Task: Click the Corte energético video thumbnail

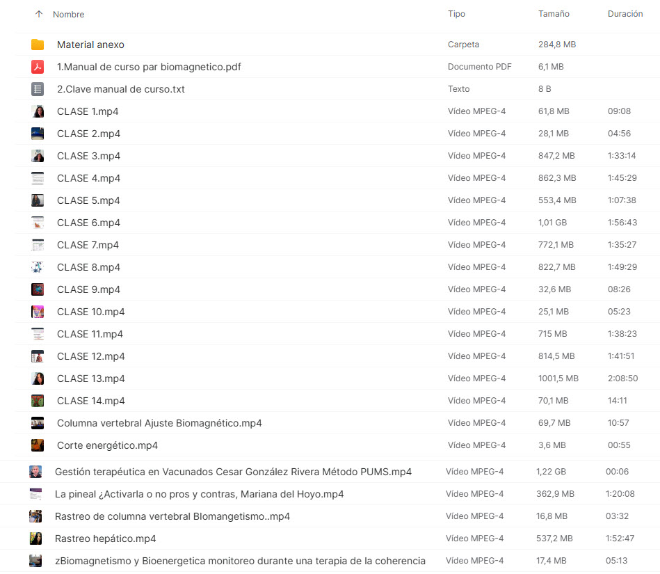Action: [x=38, y=445]
